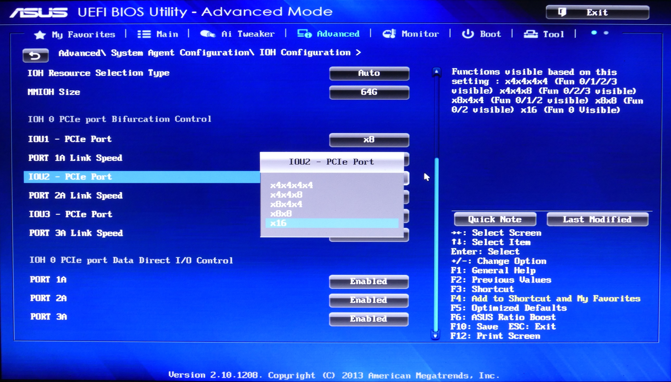Open the Ai Tweaker tab

tap(237, 34)
